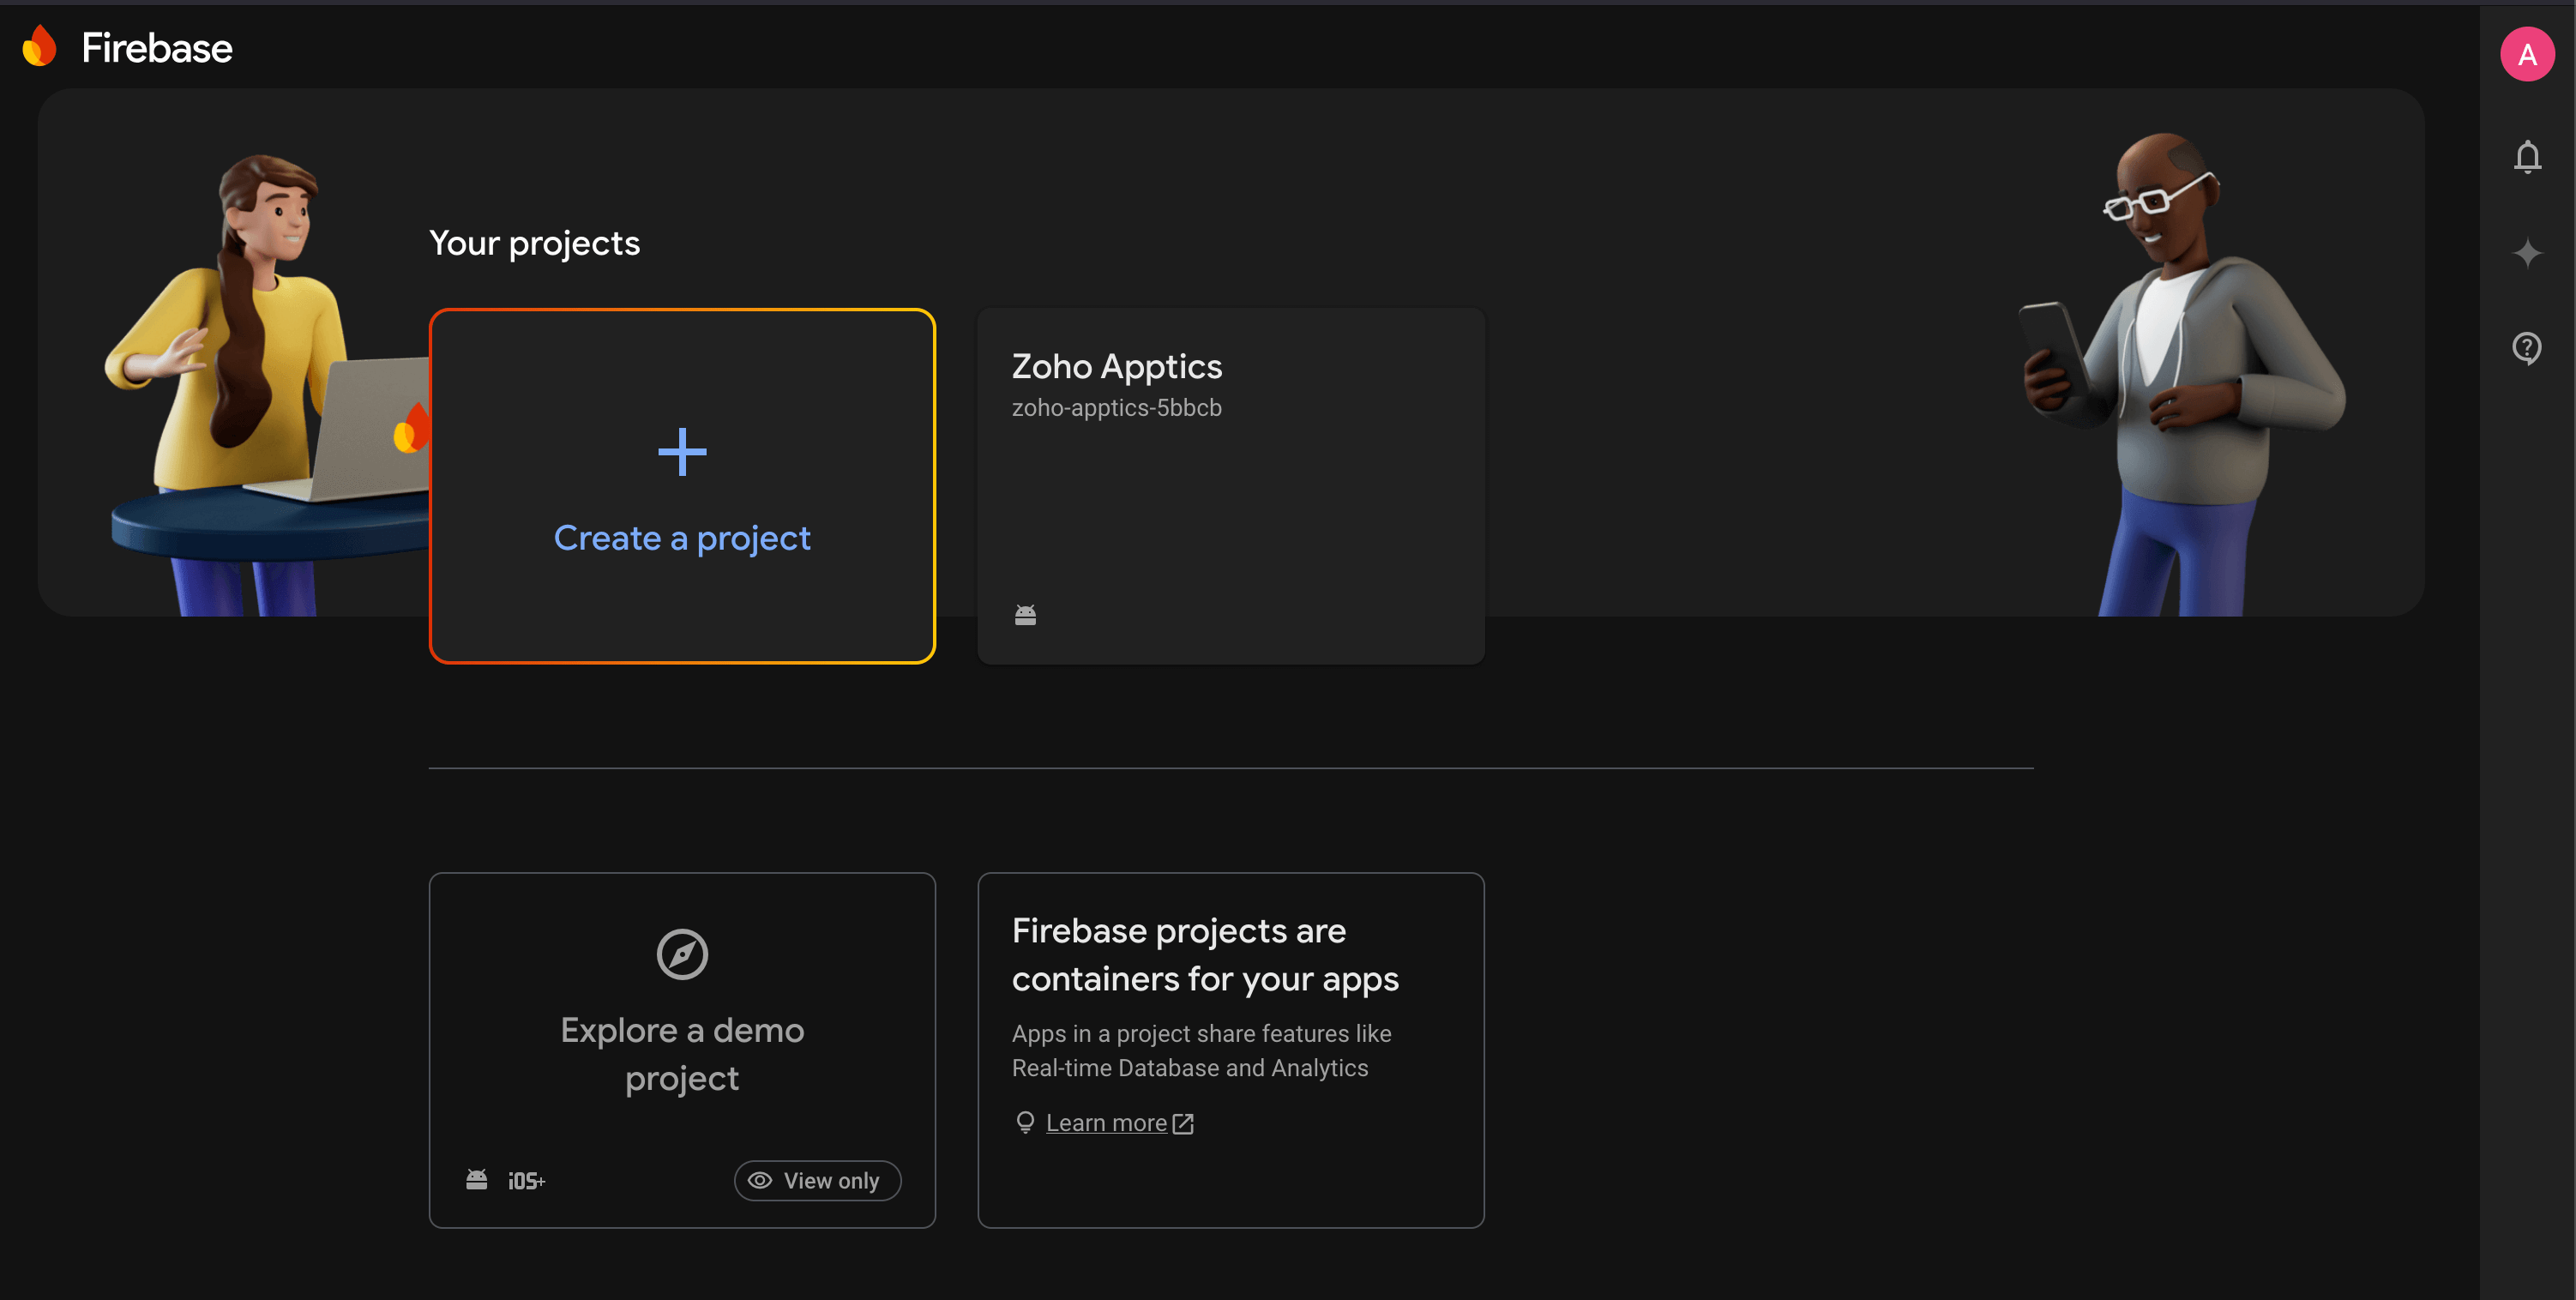
Task: Open the Learn more link
Action: tap(1106, 1123)
